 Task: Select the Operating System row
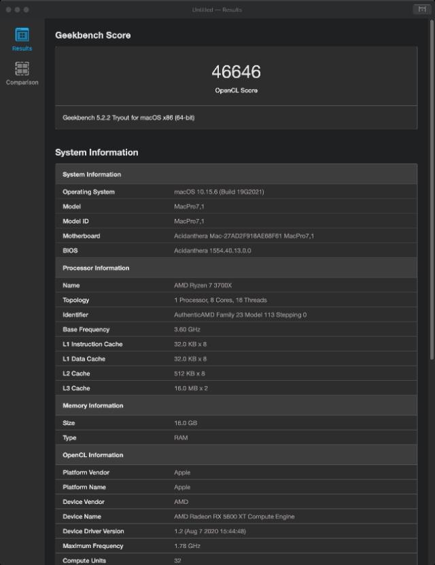[237, 192]
